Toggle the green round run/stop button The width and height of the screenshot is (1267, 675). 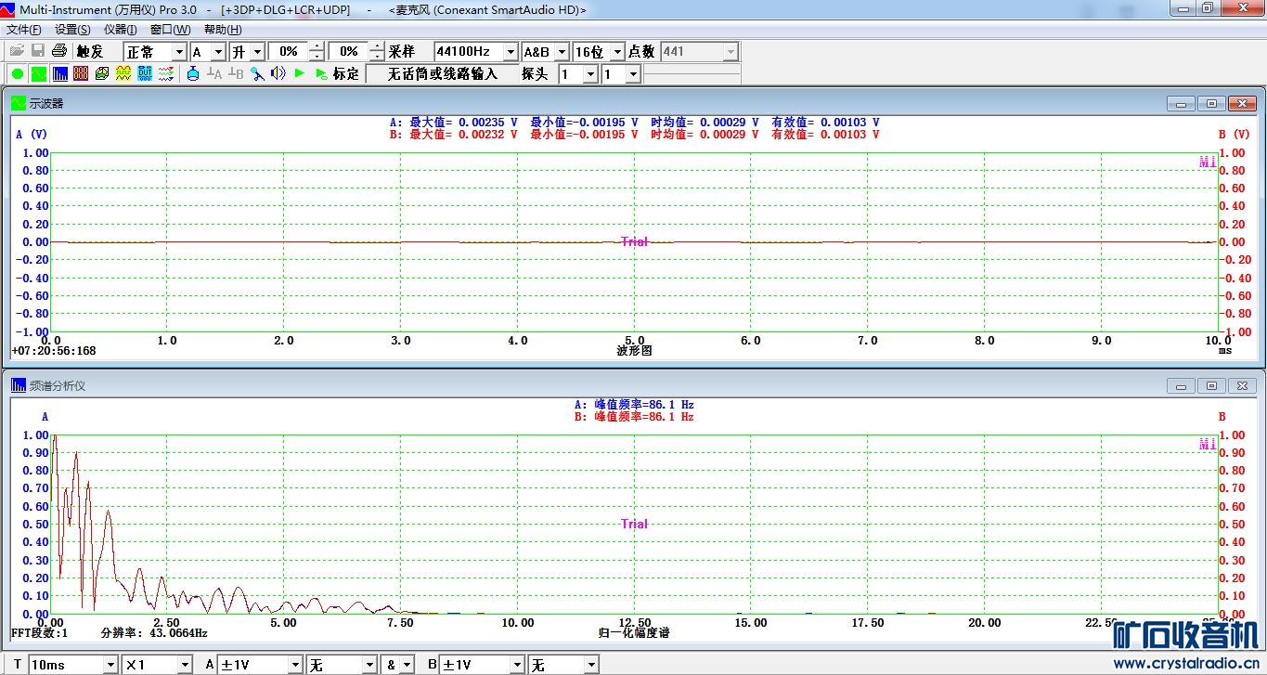click(18, 73)
